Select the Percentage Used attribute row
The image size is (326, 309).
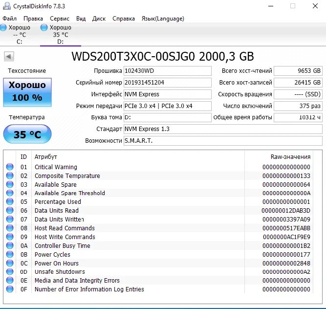point(159,202)
